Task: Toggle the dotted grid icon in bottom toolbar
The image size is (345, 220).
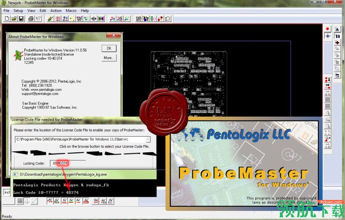Action: pos(20,201)
